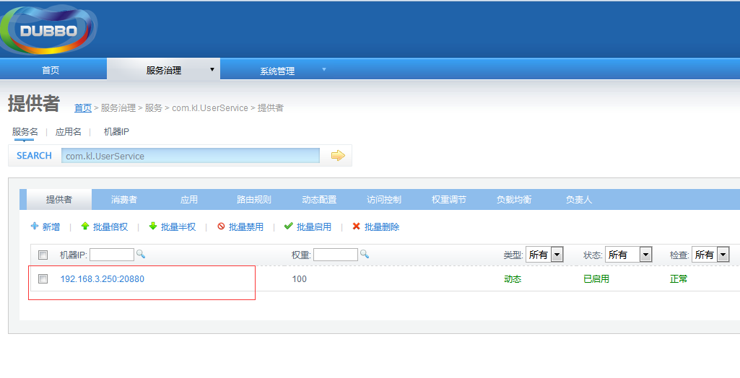Click the green up-arrow 批量倍权 icon
Viewport: 740px width, 378px height.
click(x=85, y=227)
